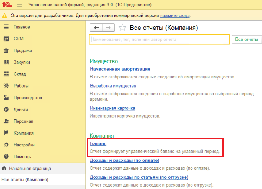
Task: Click description about амортизации имущества
Action: pos(163,77)
